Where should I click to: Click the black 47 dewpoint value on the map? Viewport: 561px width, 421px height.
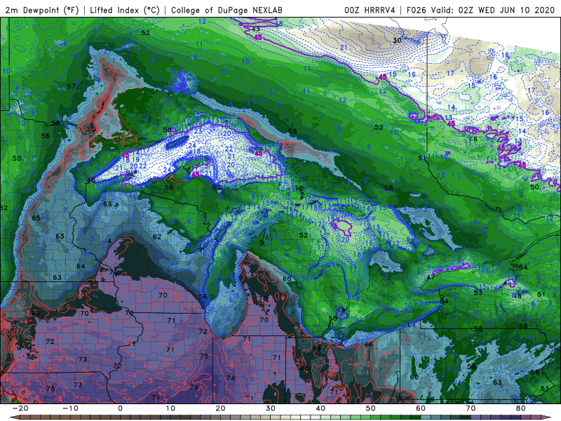click(x=431, y=277)
